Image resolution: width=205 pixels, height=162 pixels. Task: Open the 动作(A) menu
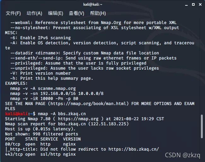click(x=34, y=13)
